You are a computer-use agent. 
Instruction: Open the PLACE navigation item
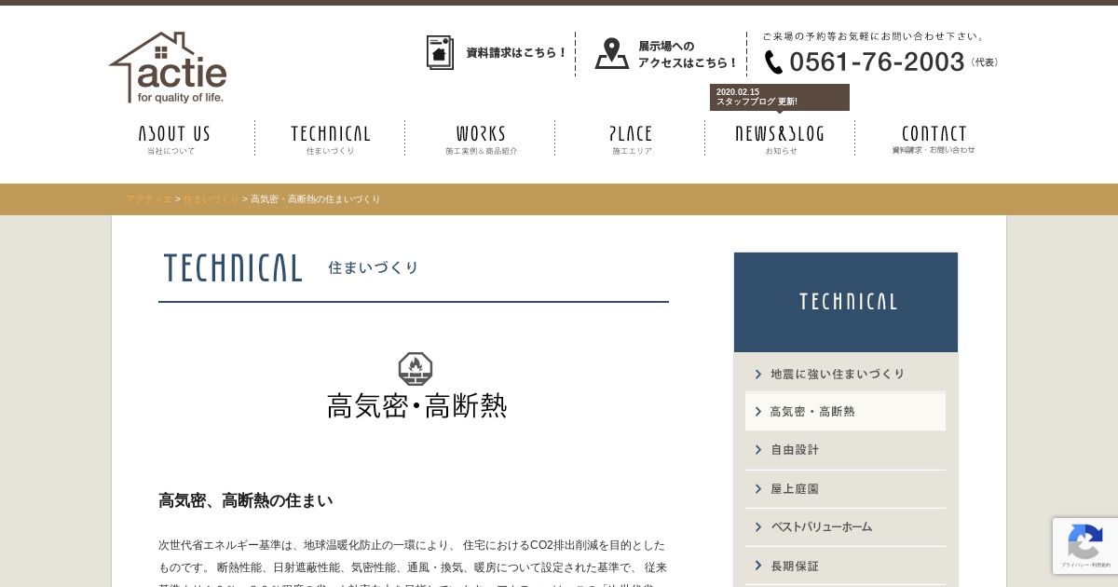(x=631, y=138)
